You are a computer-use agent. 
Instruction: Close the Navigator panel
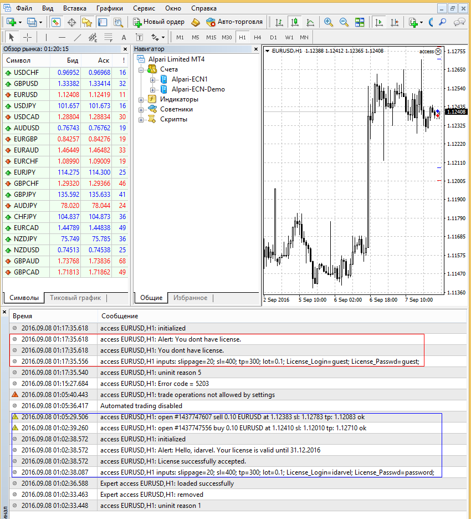coord(256,49)
